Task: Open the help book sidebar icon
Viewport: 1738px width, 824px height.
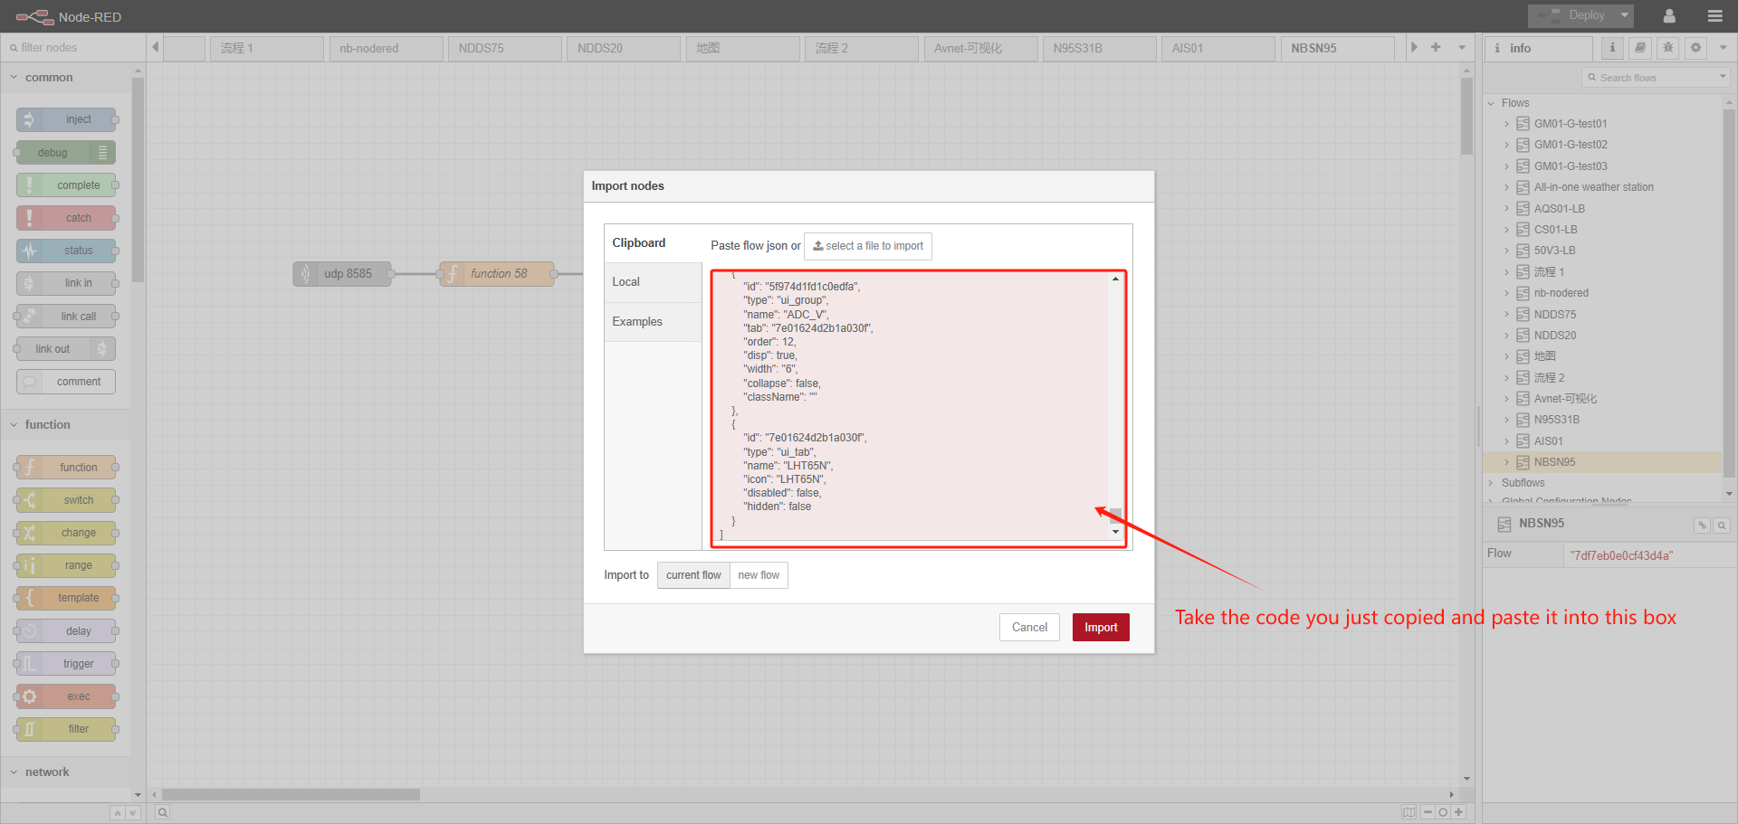Action: pyautogui.click(x=1640, y=48)
